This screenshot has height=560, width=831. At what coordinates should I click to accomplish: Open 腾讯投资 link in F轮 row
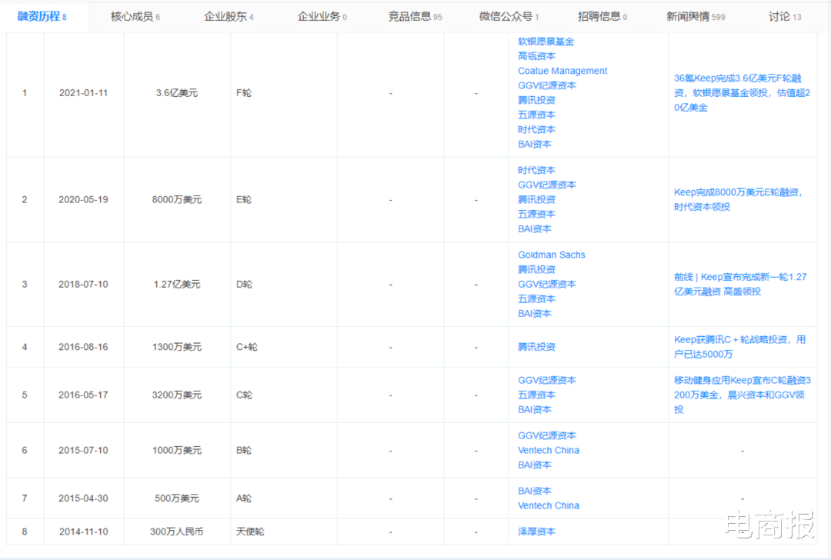[536, 100]
